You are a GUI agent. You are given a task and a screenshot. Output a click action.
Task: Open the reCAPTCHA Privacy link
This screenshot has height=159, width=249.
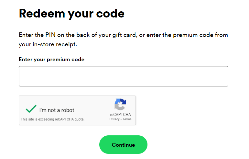pos(114,119)
